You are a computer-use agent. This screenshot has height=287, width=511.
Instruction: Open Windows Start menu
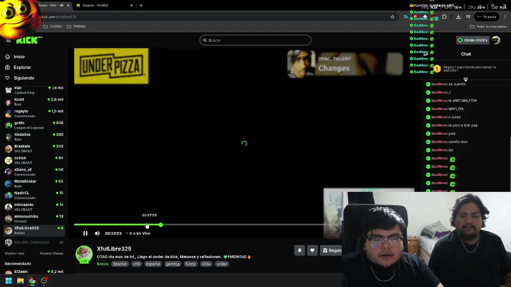tap(8, 281)
